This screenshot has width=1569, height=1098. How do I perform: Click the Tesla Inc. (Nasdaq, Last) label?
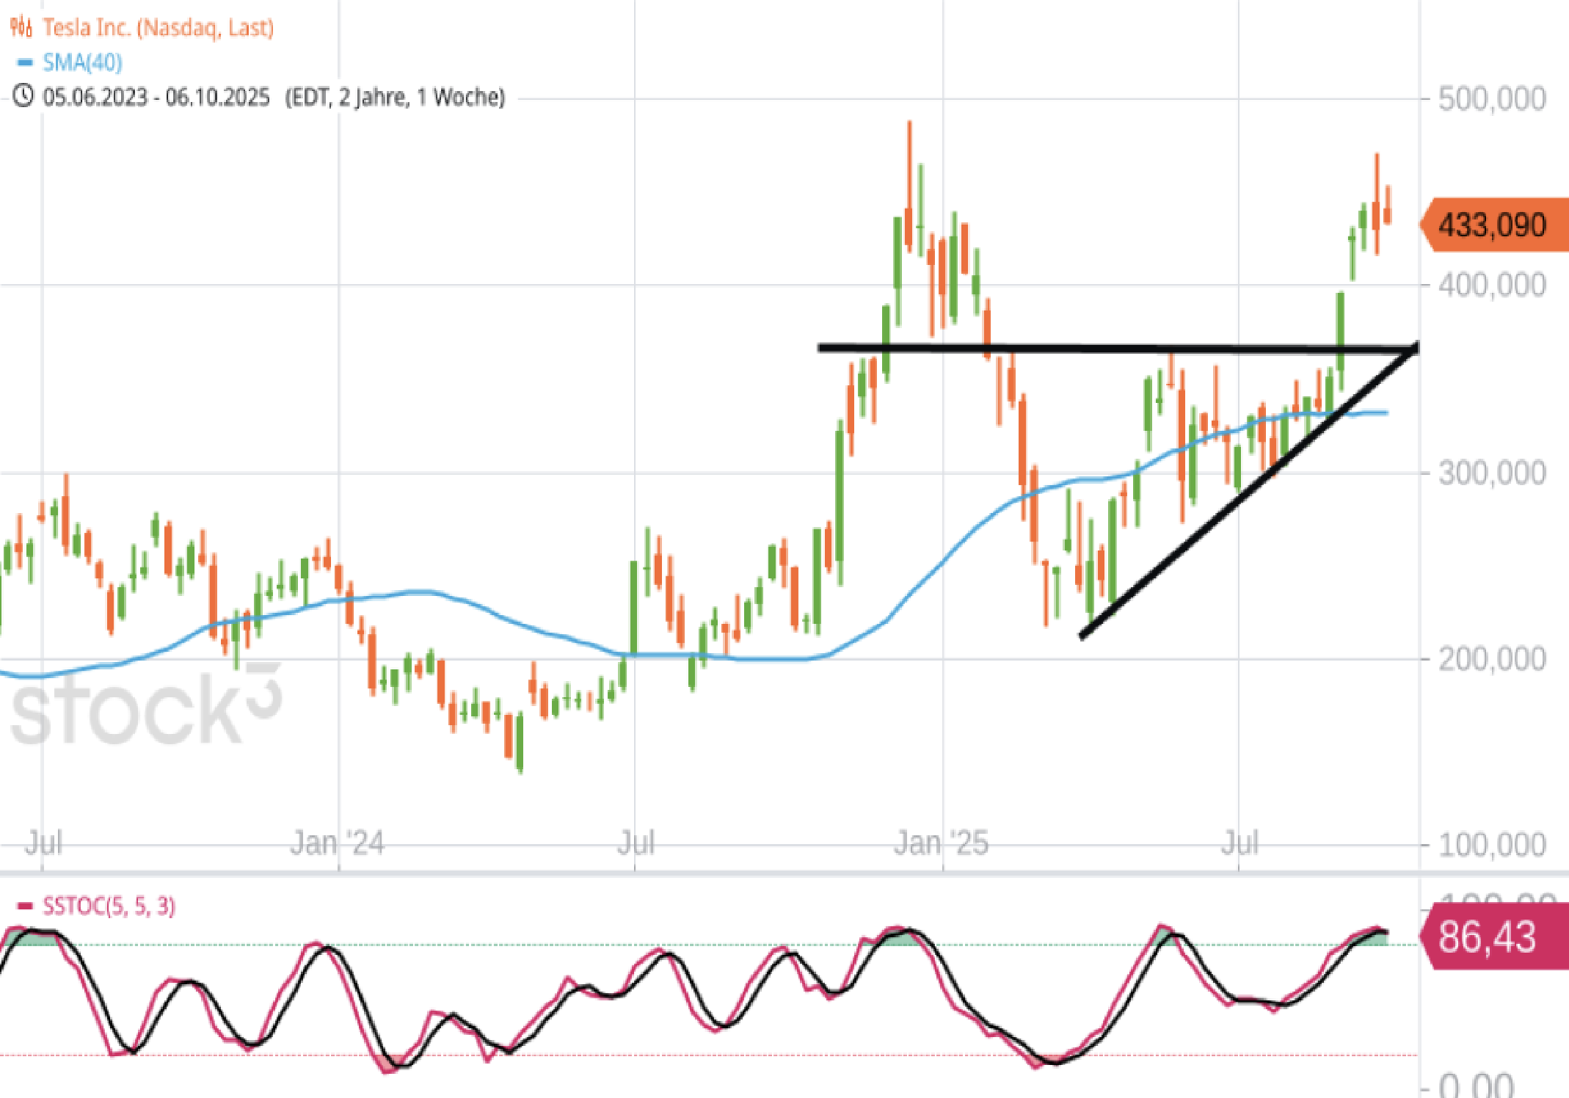[158, 27]
